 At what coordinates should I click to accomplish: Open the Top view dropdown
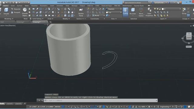coord(114,12)
